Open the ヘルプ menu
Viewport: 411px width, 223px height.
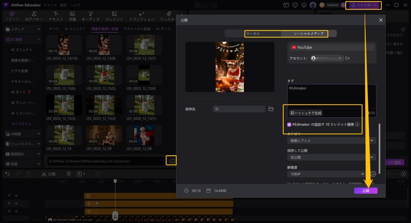75,5
